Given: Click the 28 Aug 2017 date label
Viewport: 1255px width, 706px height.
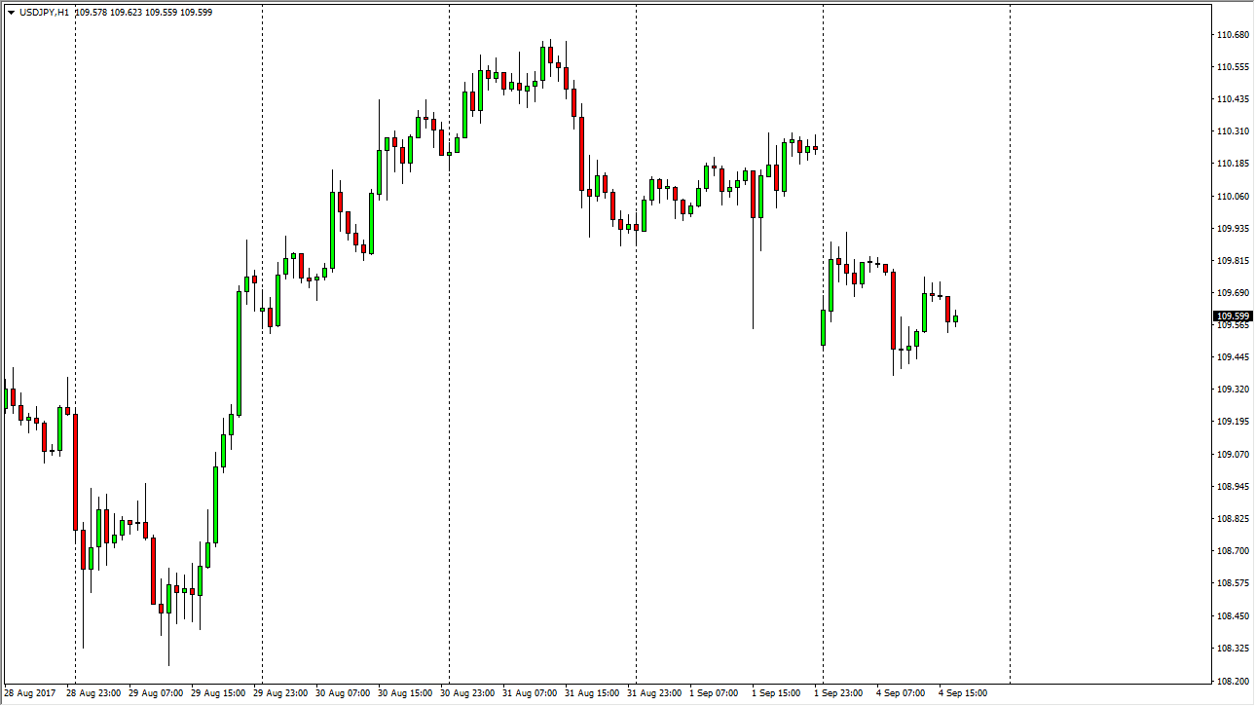Looking at the screenshot, I should 30,693.
